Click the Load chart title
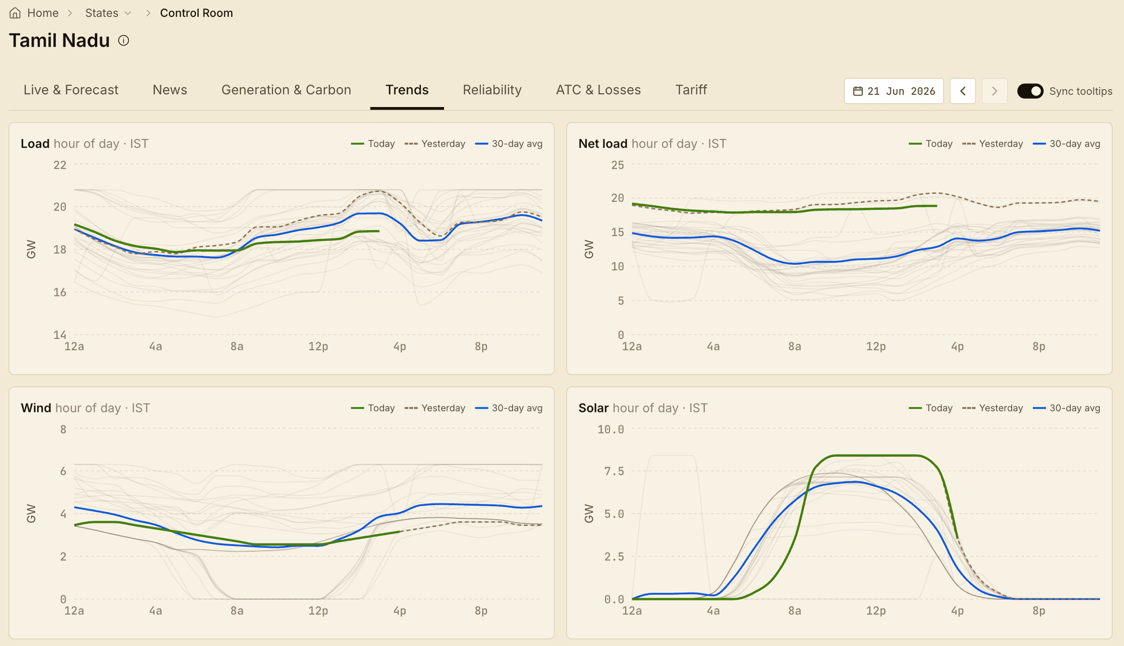The image size is (1124, 646). tap(35, 144)
